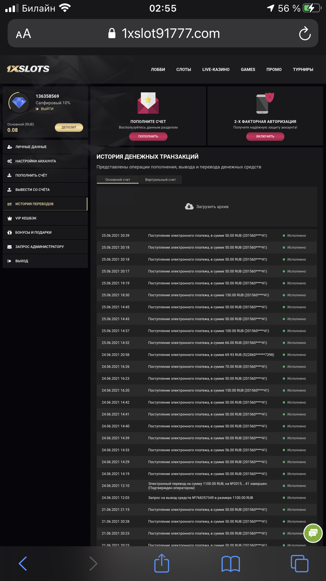This screenshot has width=326, height=581.
Task: Click the sapphire diamond VIP status icon
Action: click(x=19, y=103)
